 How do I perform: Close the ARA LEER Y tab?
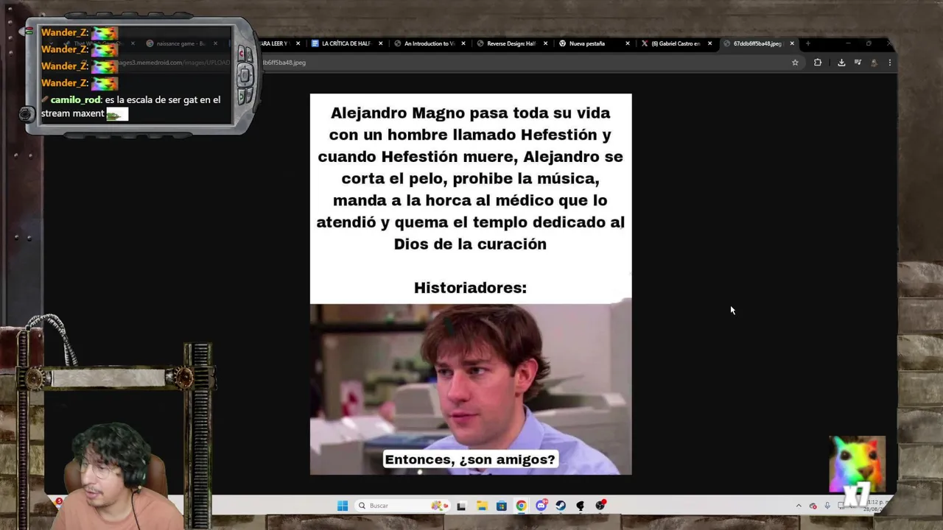pyautogui.click(x=298, y=43)
